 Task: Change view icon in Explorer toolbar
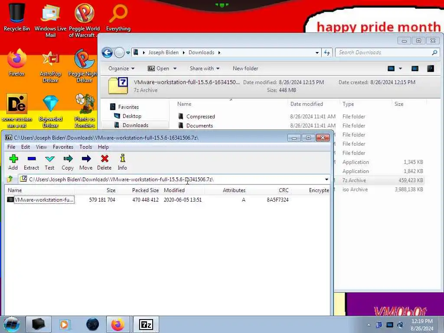391,69
